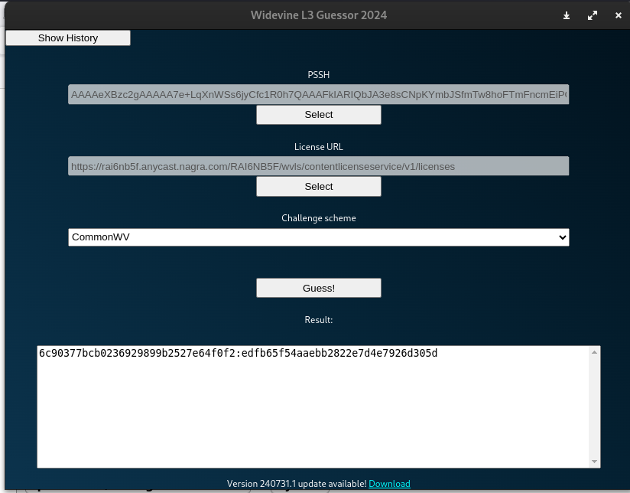Image resolution: width=630 pixels, height=493 pixels.
Task: Open the Challenge scheme CommonWV dropdown
Action: tap(319, 237)
